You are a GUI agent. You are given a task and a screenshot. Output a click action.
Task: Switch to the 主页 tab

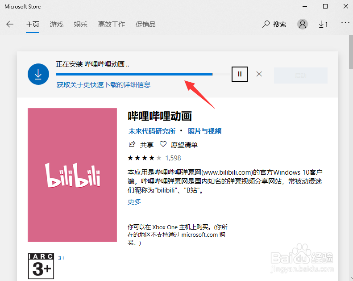pos(33,24)
